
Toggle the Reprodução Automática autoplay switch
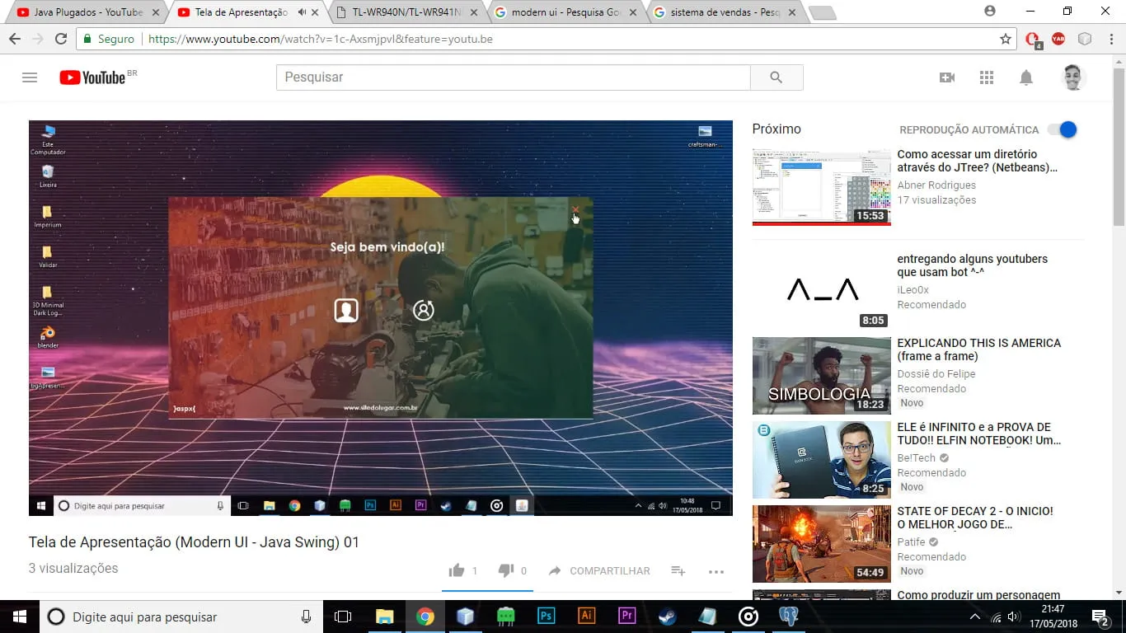pyautogui.click(x=1062, y=129)
